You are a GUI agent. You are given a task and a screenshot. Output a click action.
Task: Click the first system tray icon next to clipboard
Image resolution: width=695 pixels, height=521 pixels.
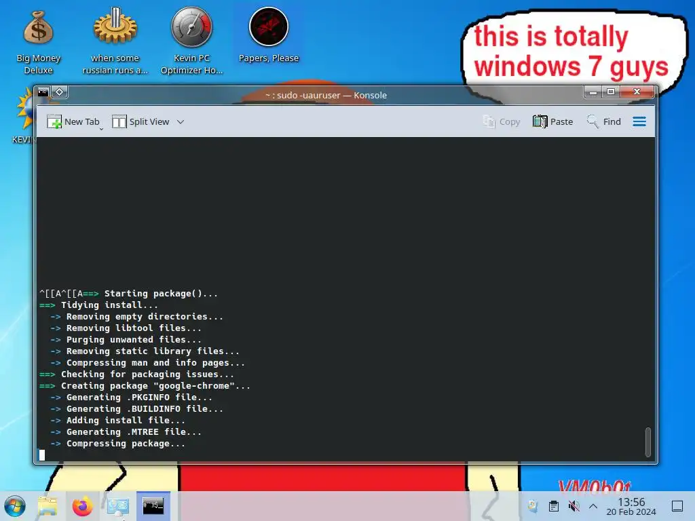pos(533,505)
